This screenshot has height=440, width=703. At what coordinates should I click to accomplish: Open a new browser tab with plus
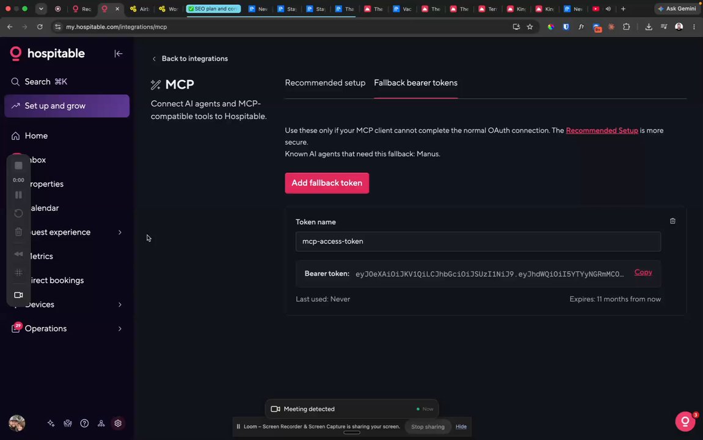(623, 9)
